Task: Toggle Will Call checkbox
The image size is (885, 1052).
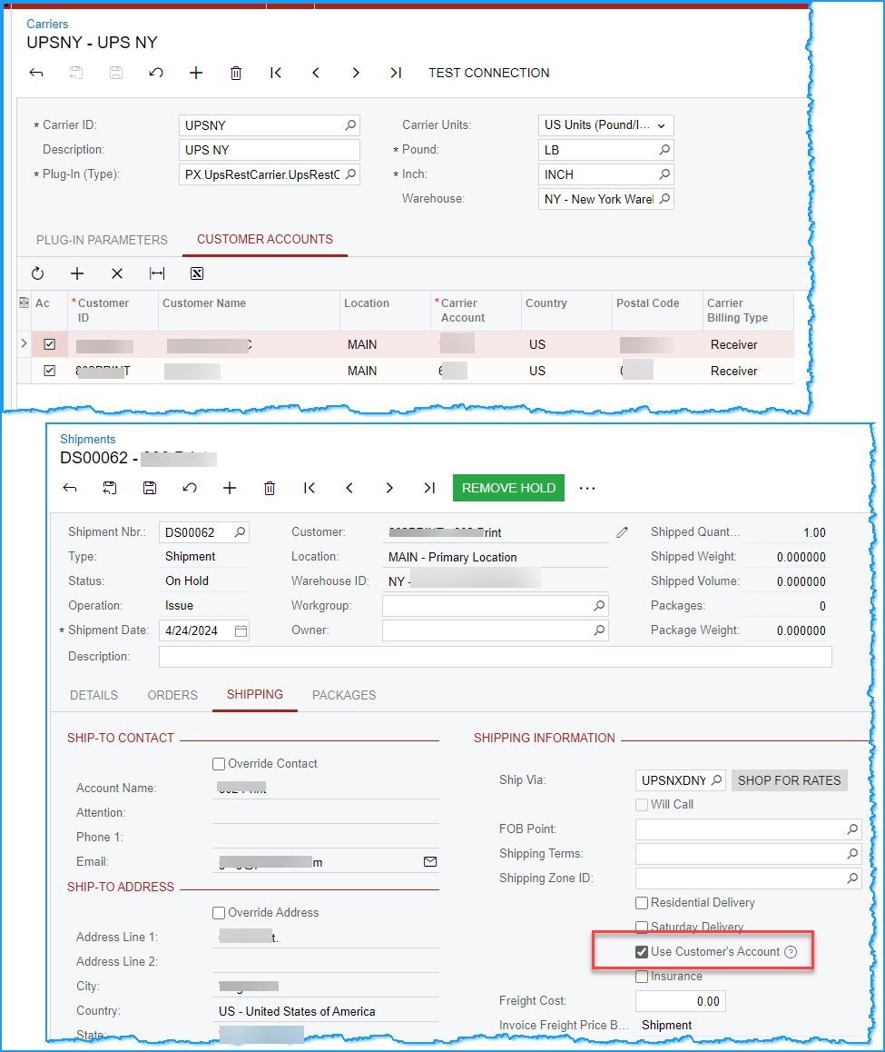Action: 642,804
